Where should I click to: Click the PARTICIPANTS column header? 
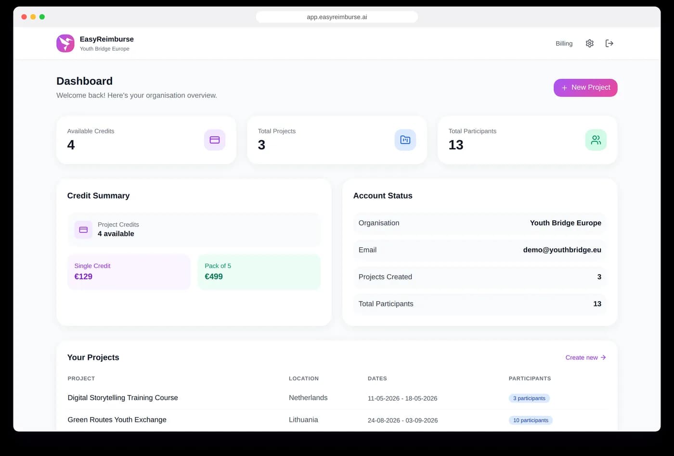pyautogui.click(x=530, y=379)
